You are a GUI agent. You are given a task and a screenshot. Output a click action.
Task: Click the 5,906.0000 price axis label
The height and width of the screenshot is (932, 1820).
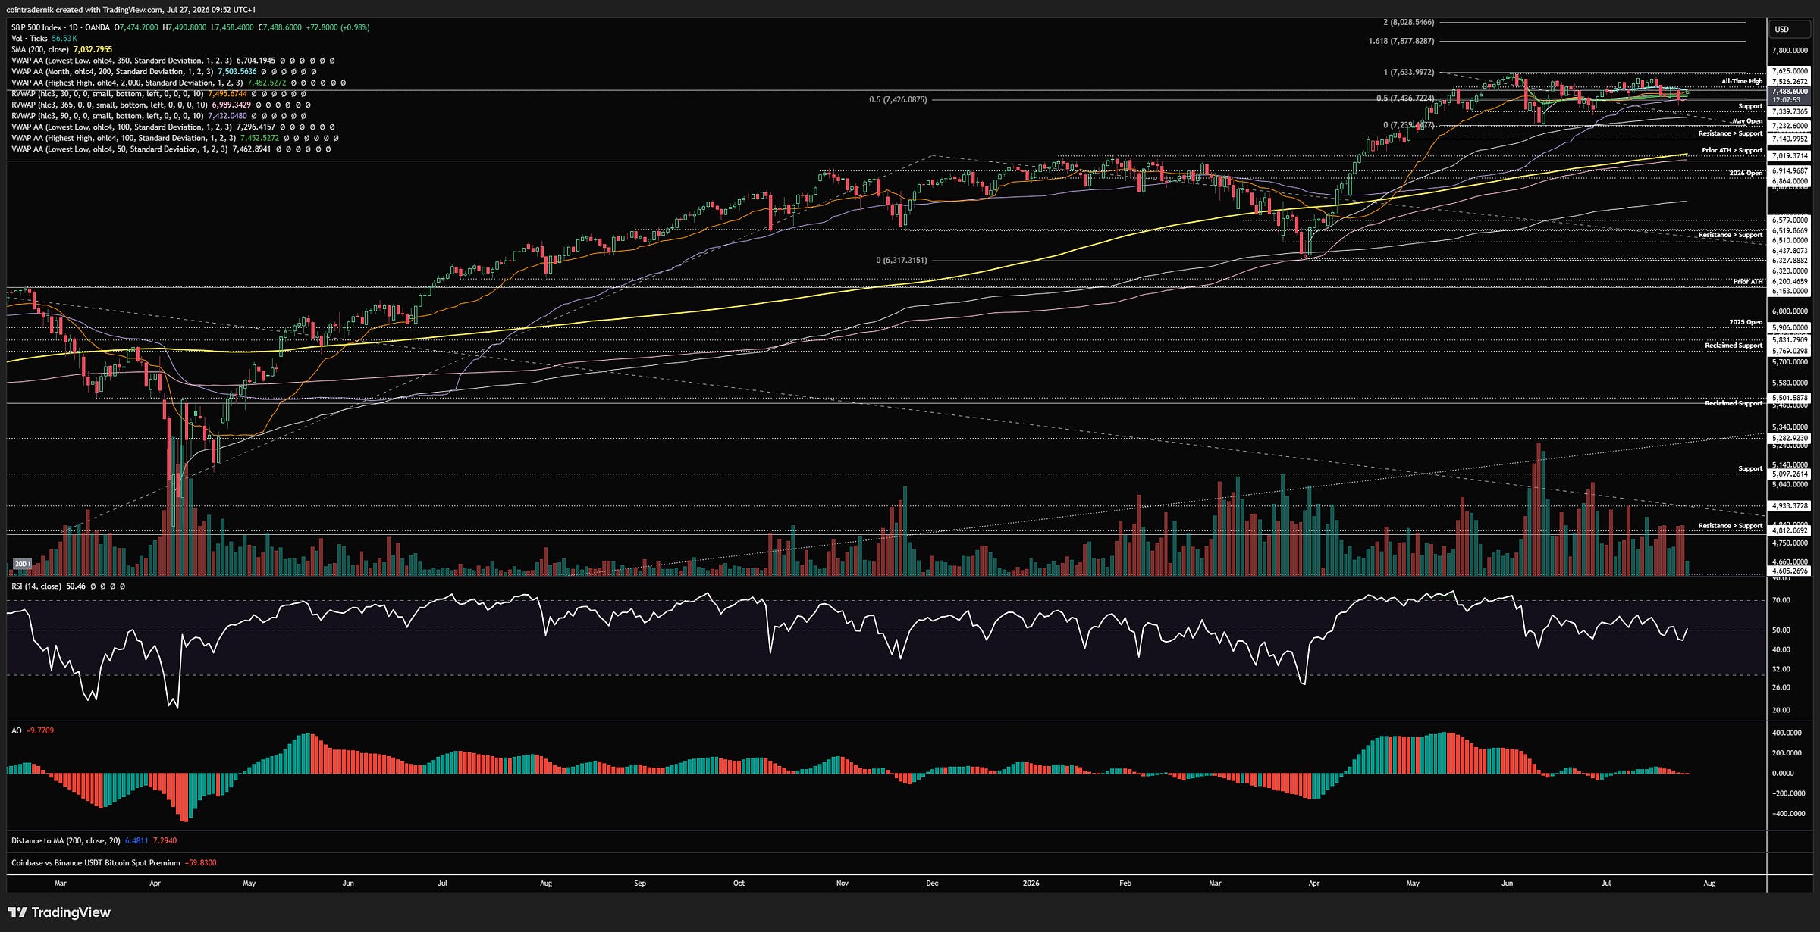[x=1790, y=327]
